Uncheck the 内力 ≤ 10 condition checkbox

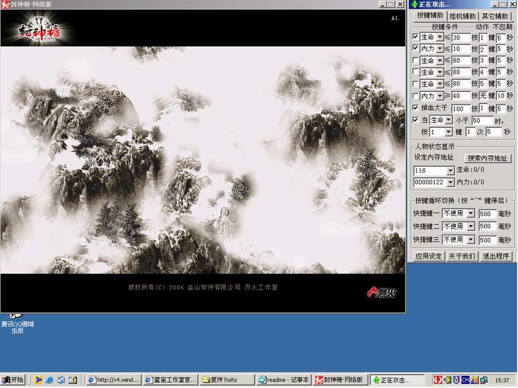pos(416,48)
